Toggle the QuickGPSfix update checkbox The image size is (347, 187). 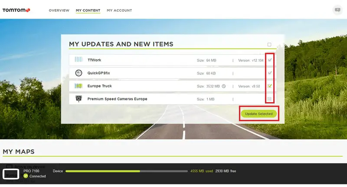coord(269,73)
